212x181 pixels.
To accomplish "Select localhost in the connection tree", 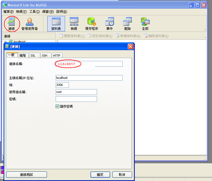I will 19,41.
